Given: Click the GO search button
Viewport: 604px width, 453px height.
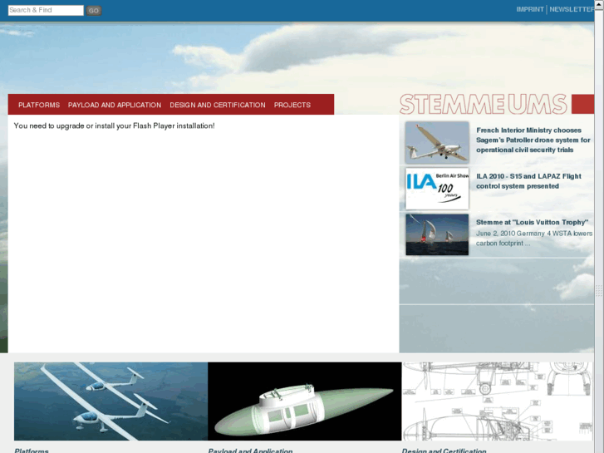Looking at the screenshot, I should (x=94, y=11).
